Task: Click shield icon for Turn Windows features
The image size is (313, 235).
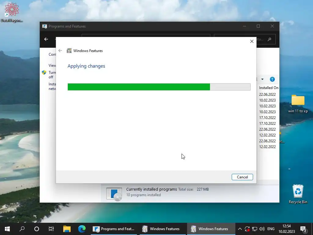Action: coord(44,73)
